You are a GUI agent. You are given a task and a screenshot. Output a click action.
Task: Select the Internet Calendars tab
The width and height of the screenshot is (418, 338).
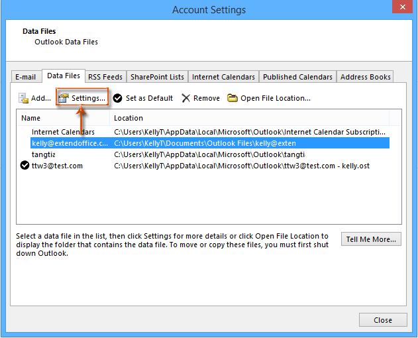pos(223,77)
